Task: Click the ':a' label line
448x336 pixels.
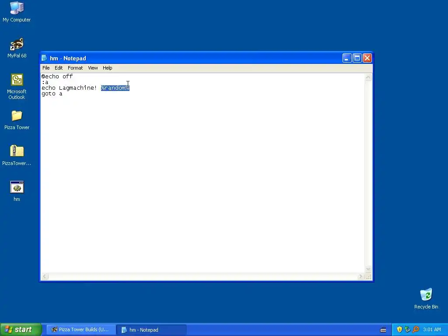Action: point(45,82)
